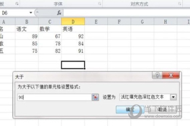
Task: Click the cell with value 92
Action: pos(73,36)
